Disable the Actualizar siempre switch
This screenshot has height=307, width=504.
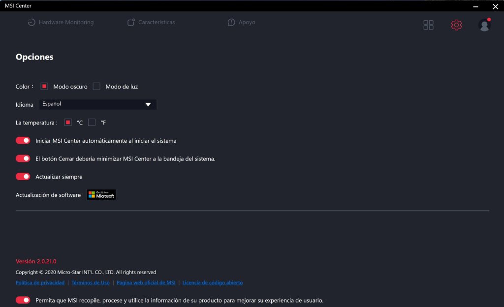pos(23,176)
